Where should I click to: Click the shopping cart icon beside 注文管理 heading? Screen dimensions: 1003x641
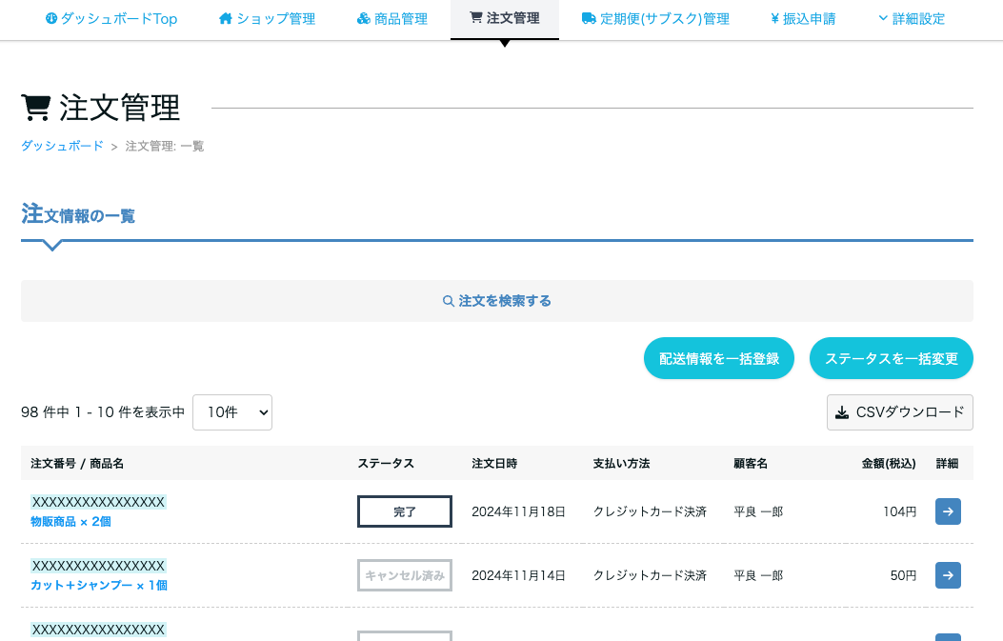(36, 108)
